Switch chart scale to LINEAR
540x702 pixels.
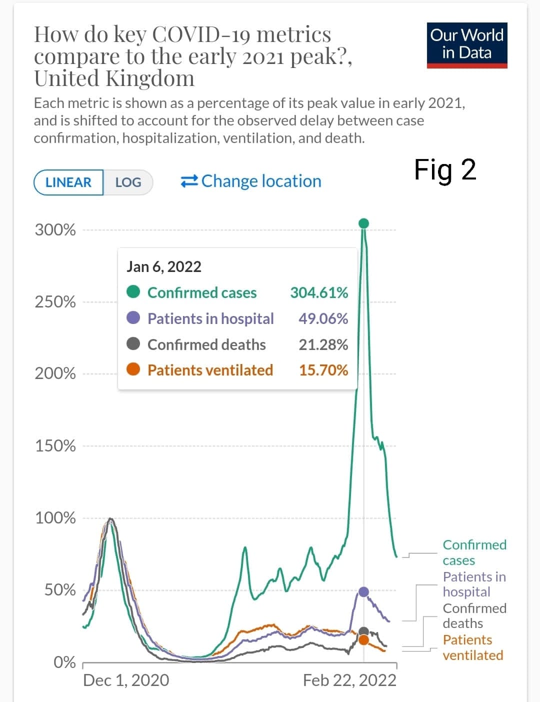pyautogui.click(x=68, y=182)
